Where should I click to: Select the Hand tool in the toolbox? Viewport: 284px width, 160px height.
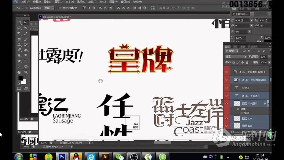click(19, 72)
